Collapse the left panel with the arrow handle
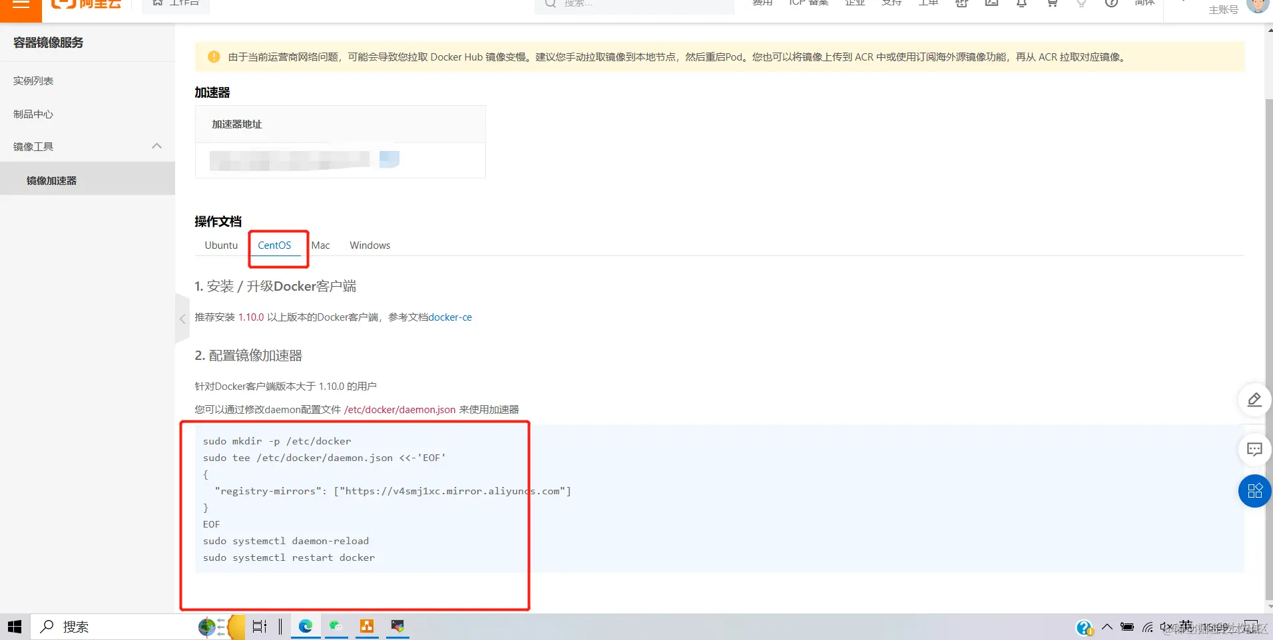Image resolution: width=1273 pixels, height=640 pixels. pyautogui.click(x=182, y=319)
